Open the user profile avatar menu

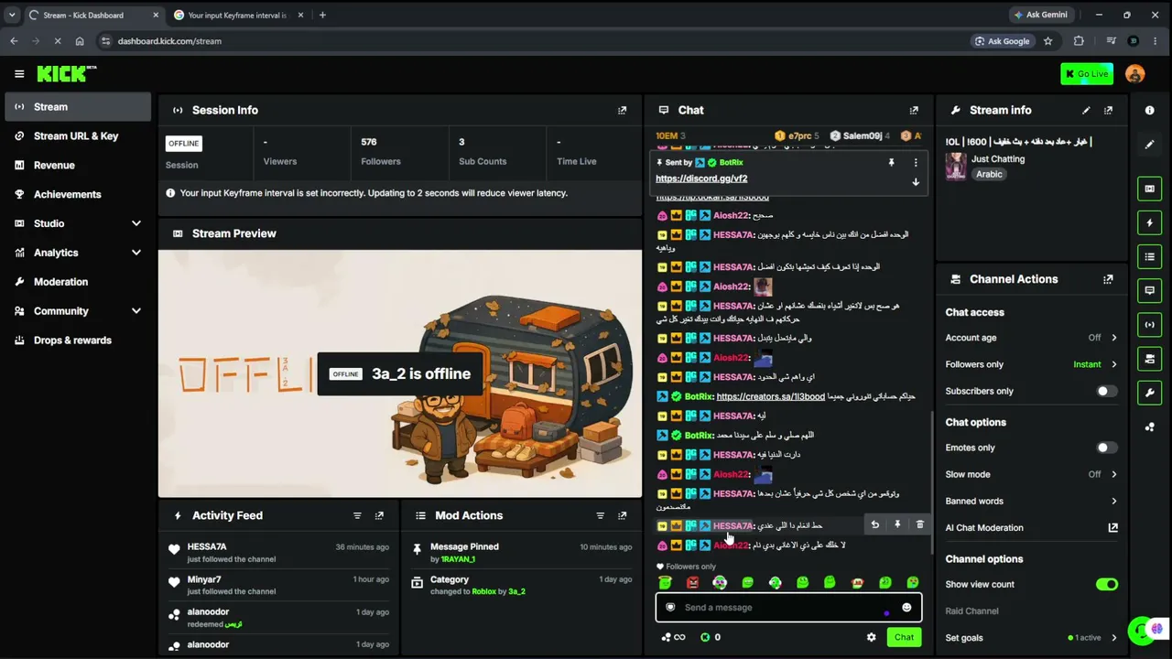click(1134, 74)
